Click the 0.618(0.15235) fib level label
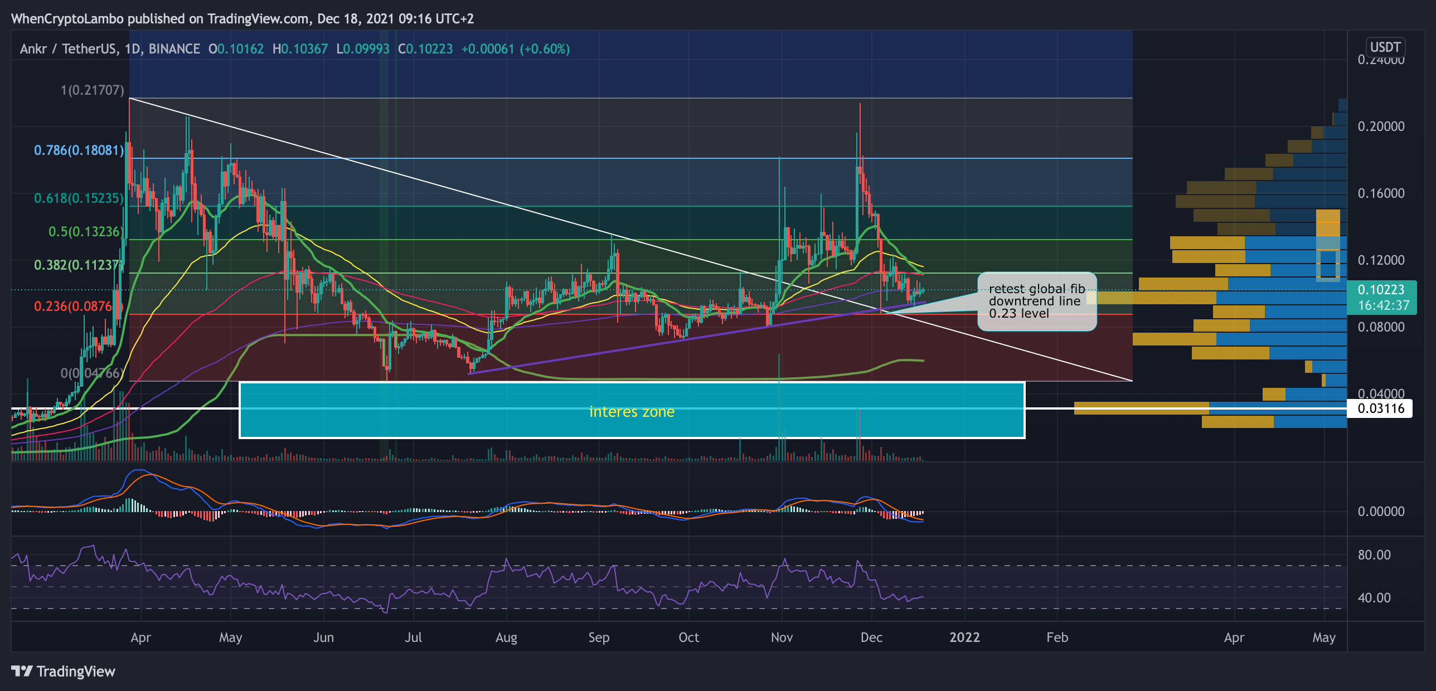The image size is (1436, 691). pos(79,198)
